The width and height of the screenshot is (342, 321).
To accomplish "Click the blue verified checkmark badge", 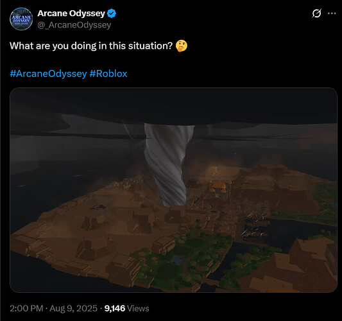I will coord(112,13).
